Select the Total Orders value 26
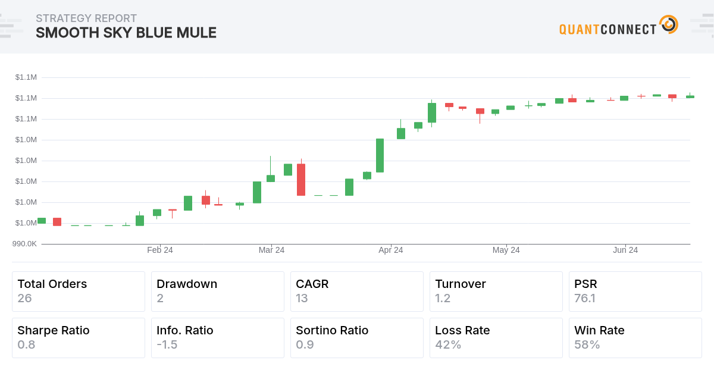 tap(25, 298)
